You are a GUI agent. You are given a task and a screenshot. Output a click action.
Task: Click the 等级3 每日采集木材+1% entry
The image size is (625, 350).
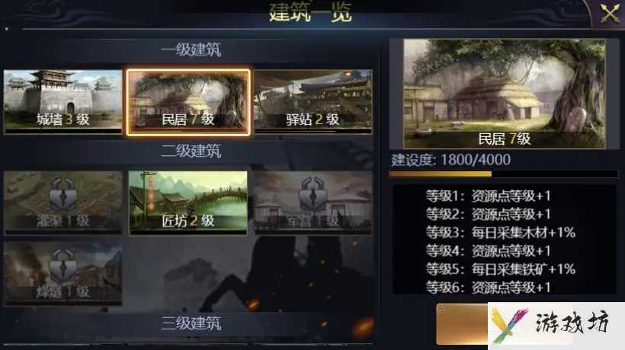[x=501, y=232]
